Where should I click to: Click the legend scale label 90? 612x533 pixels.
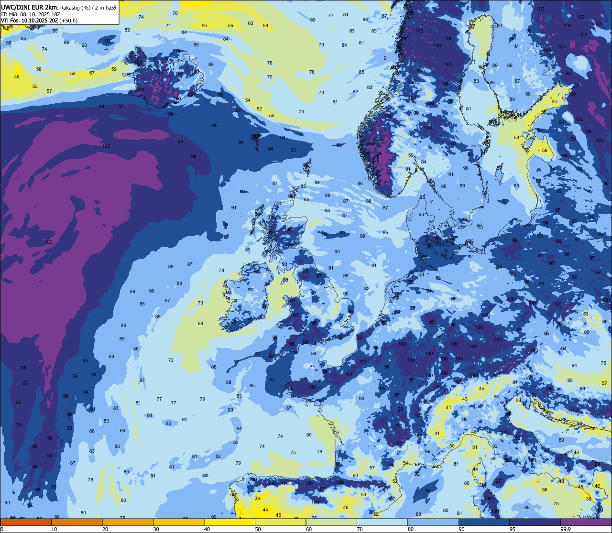tap(461, 529)
